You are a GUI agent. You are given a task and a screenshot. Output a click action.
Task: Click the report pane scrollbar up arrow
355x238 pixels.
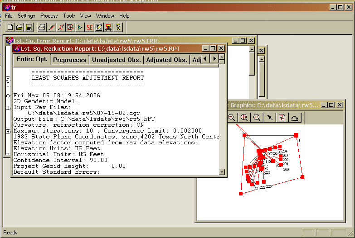point(222,57)
